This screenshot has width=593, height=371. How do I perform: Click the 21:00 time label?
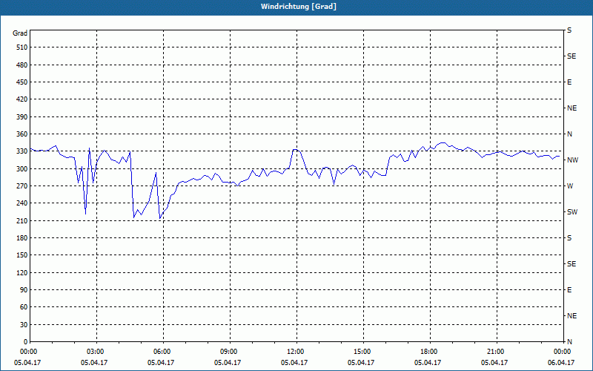(497, 351)
